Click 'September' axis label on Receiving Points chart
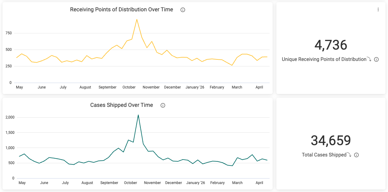Screen dimensions: 388x192 tap(107, 87)
